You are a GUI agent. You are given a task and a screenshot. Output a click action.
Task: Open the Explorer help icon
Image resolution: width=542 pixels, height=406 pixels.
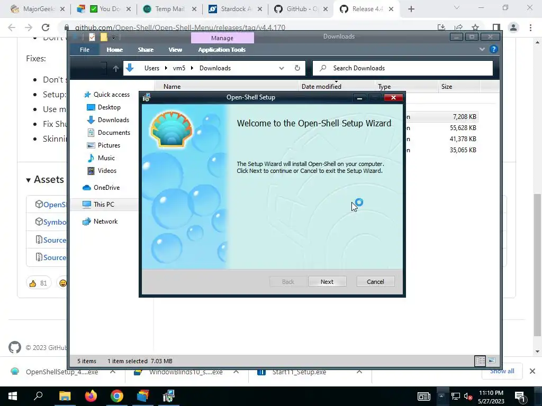(x=494, y=49)
